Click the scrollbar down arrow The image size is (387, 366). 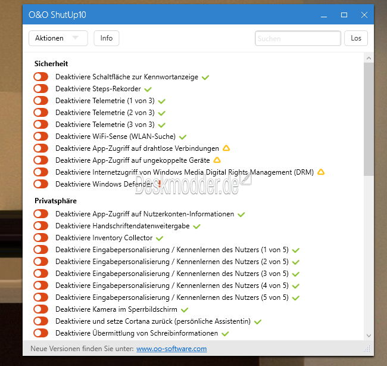point(369,336)
